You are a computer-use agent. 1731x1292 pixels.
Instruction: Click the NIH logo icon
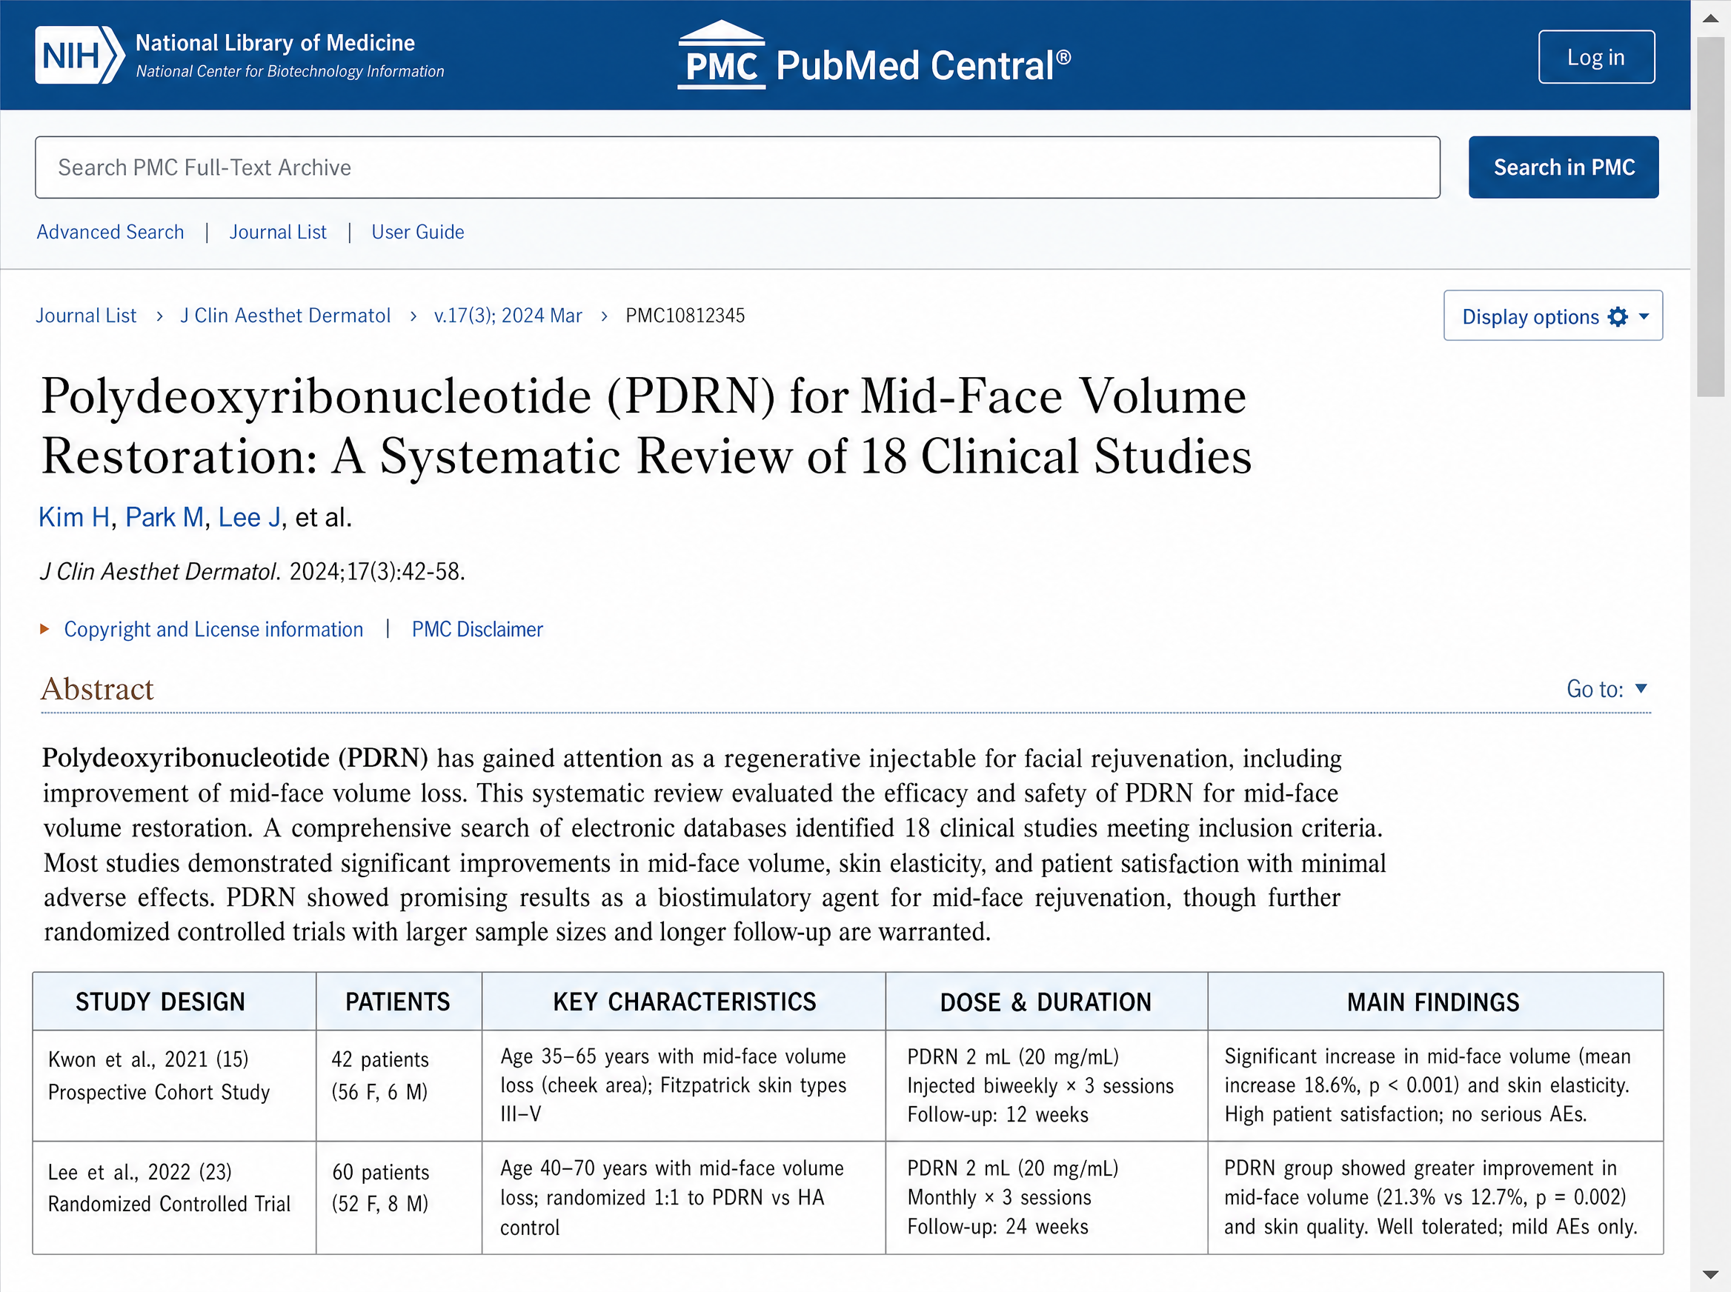pos(79,55)
